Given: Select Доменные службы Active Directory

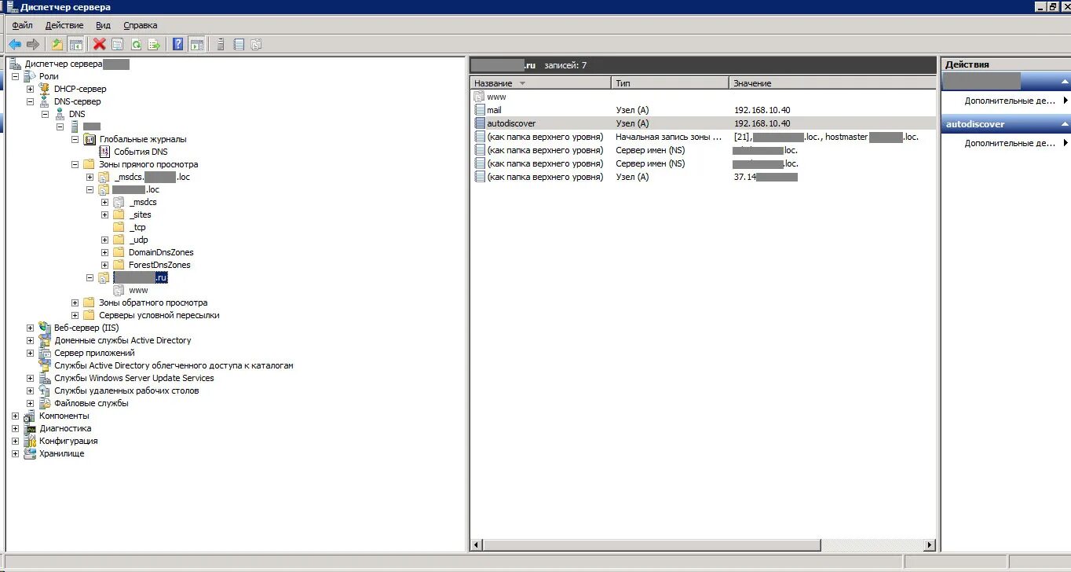Looking at the screenshot, I should (x=122, y=340).
